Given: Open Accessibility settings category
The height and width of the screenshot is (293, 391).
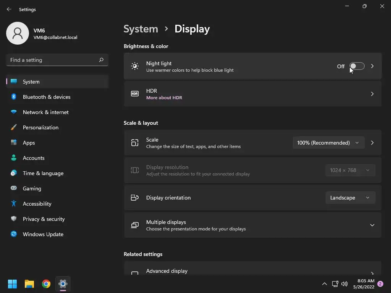Looking at the screenshot, I should 37,204.
